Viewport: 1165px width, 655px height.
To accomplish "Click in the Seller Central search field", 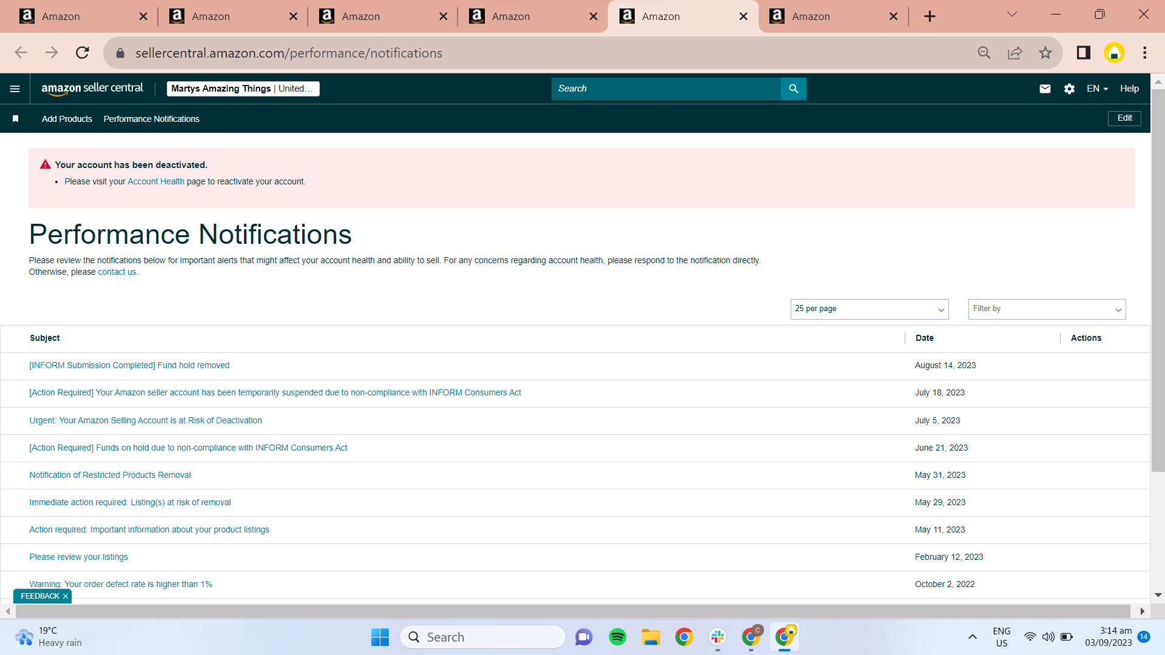I will point(666,89).
